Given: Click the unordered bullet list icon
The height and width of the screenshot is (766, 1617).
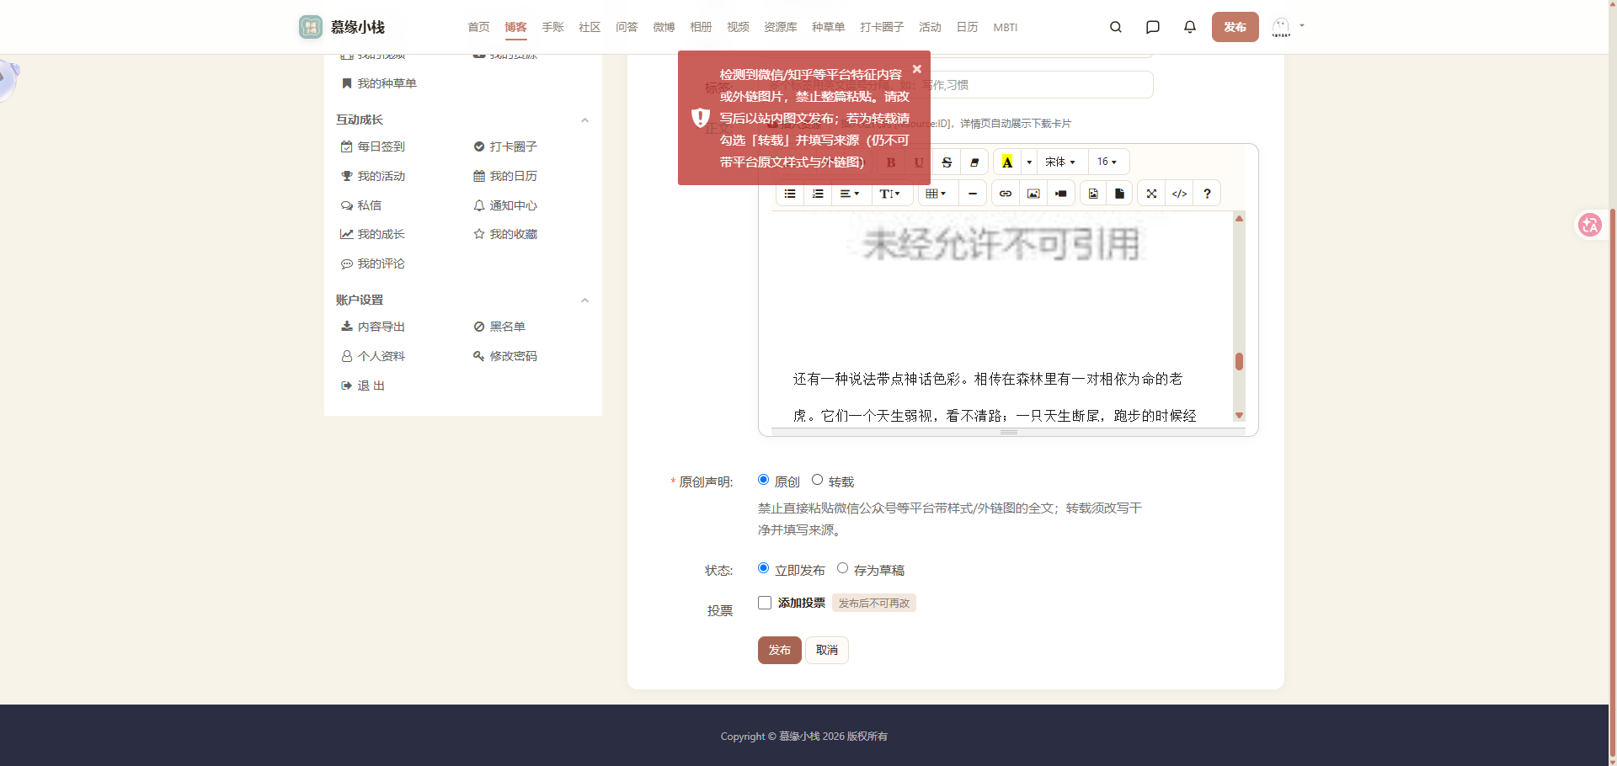Looking at the screenshot, I should (x=790, y=194).
